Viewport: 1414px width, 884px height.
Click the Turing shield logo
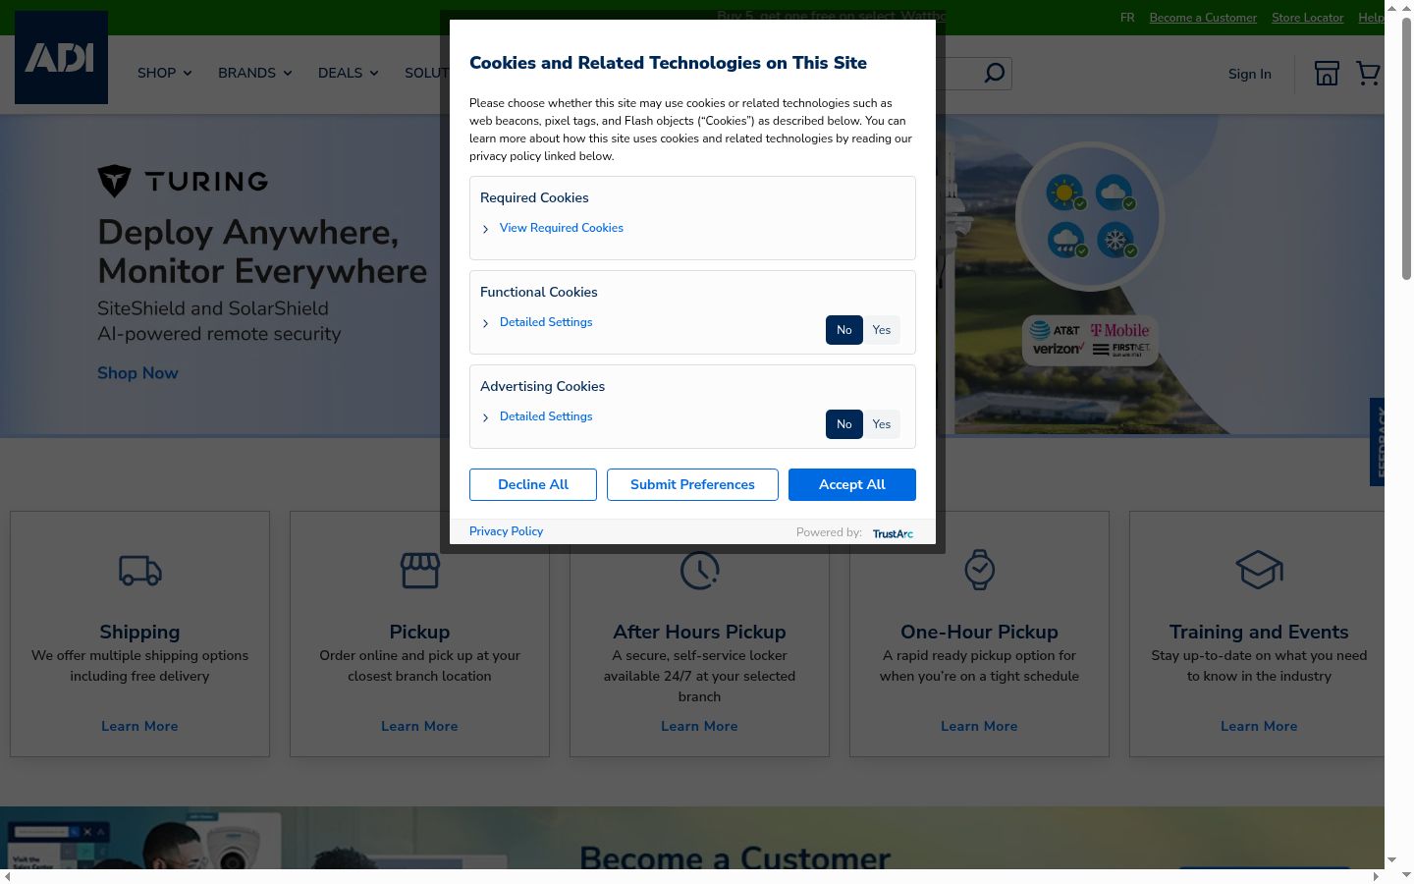[x=114, y=181]
